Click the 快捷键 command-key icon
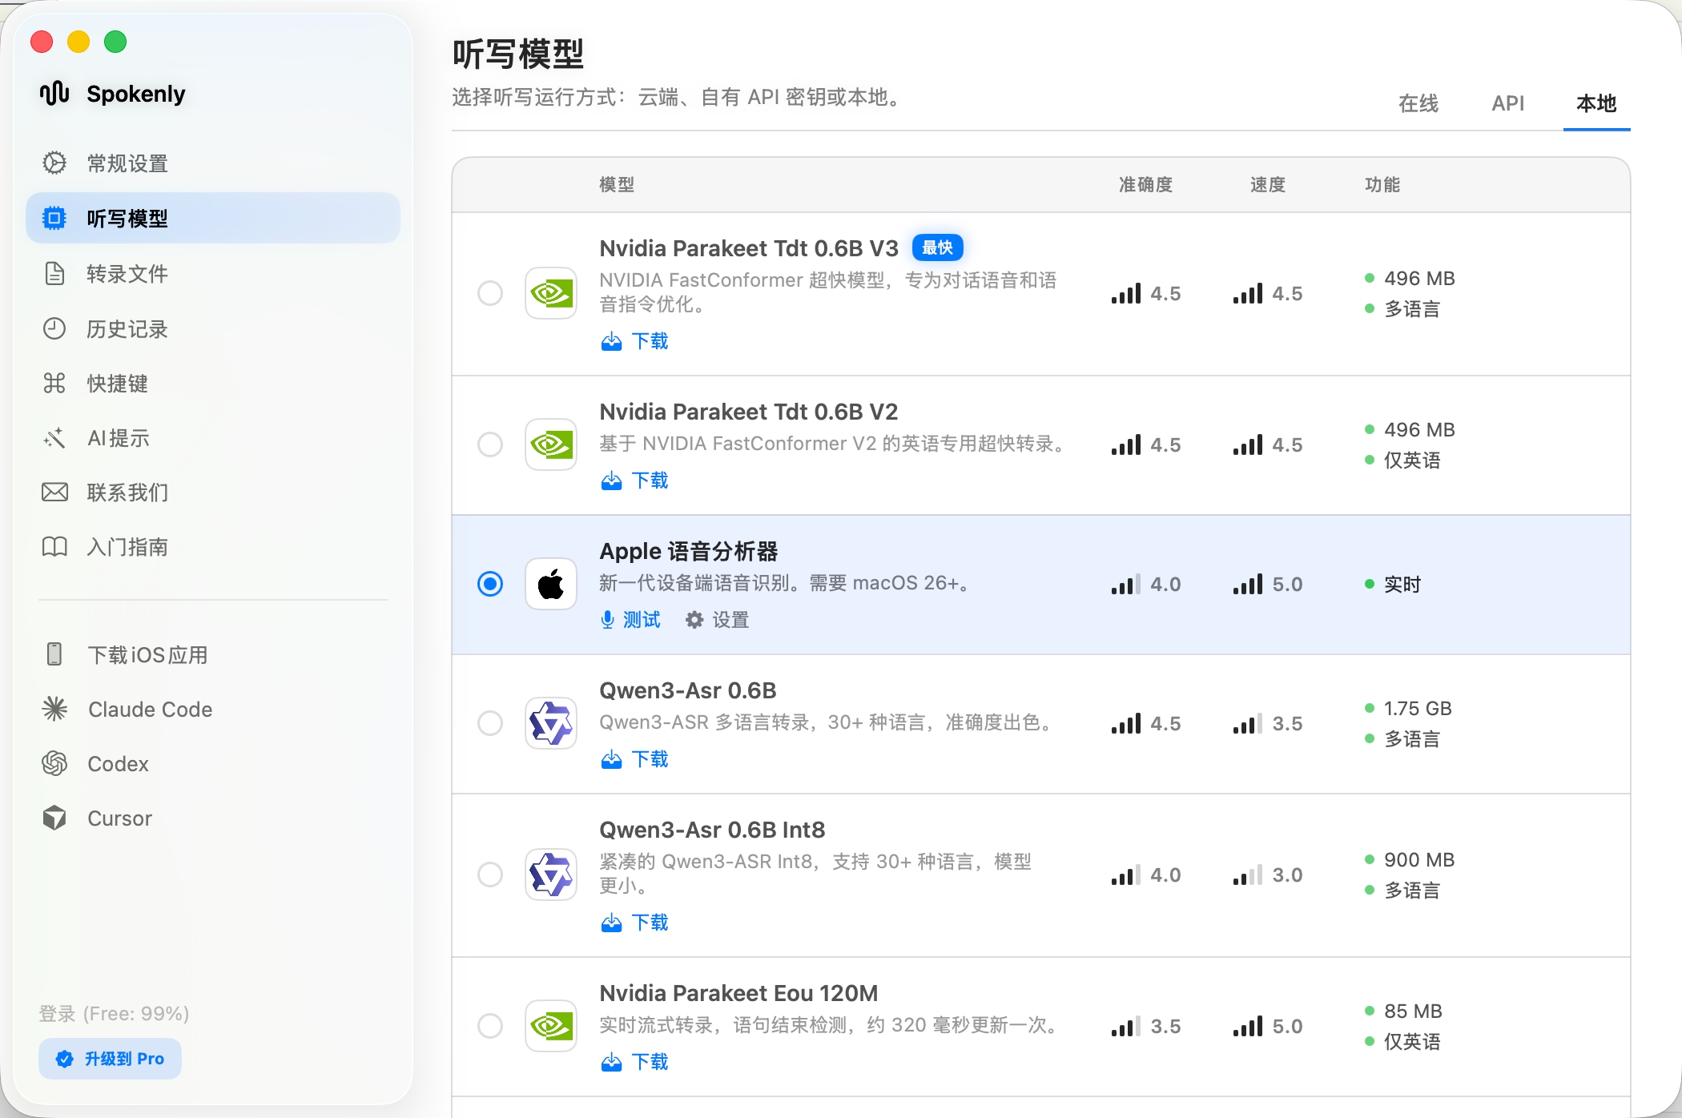The height and width of the screenshot is (1118, 1682). point(54,383)
